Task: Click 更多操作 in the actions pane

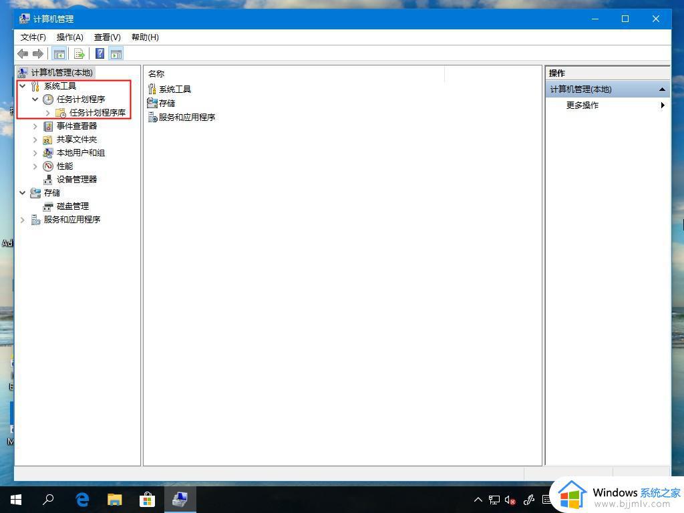Action: (582, 105)
